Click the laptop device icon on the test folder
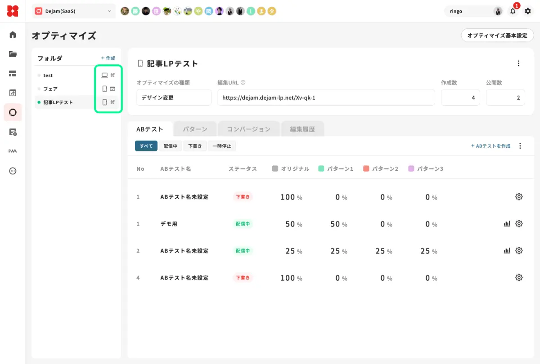Image resolution: width=540 pixels, height=364 pixels. click(104, 75)
